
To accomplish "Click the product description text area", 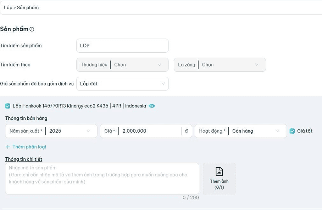I will (102, 179).
